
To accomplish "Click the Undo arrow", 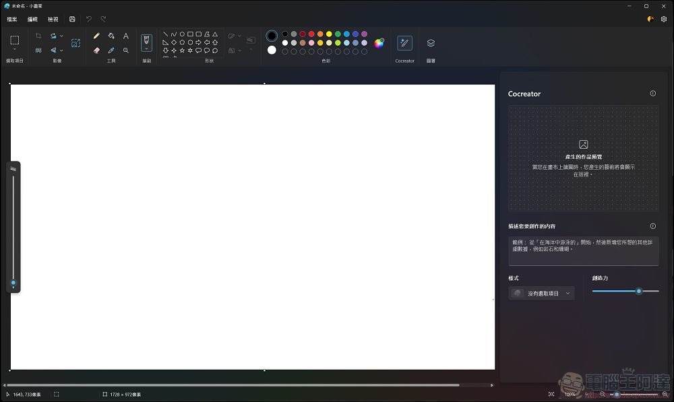I will coord(89,19).
